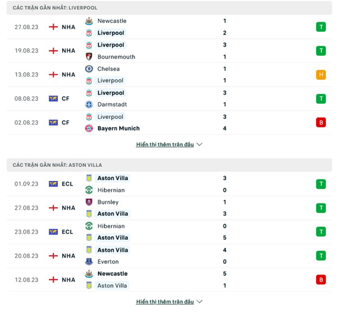Select the Newcastle team badge icon
The image size is (340, 314).
(89, 21)
